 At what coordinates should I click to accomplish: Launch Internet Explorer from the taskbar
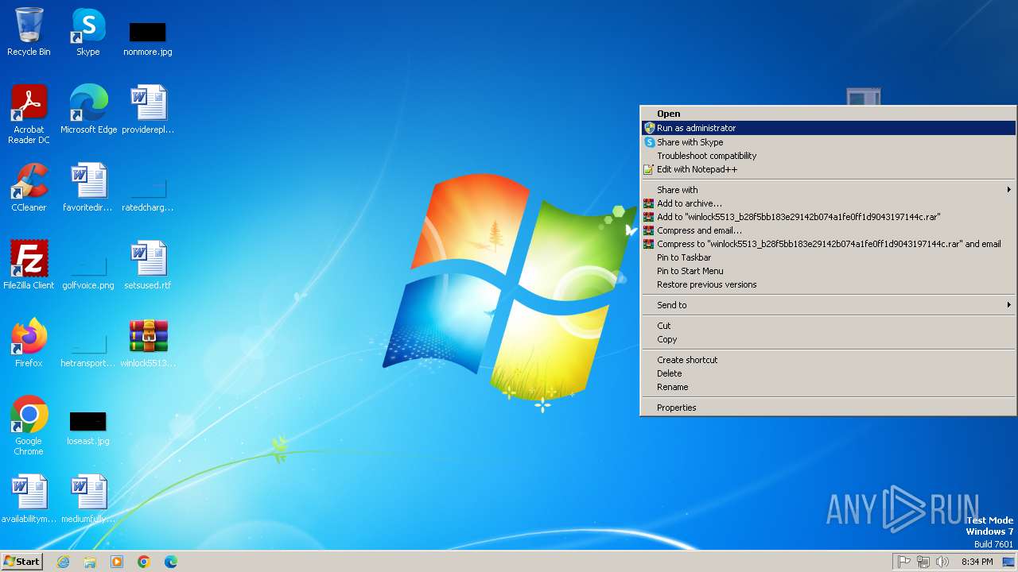pyautogui.click(x=63, y=562)
